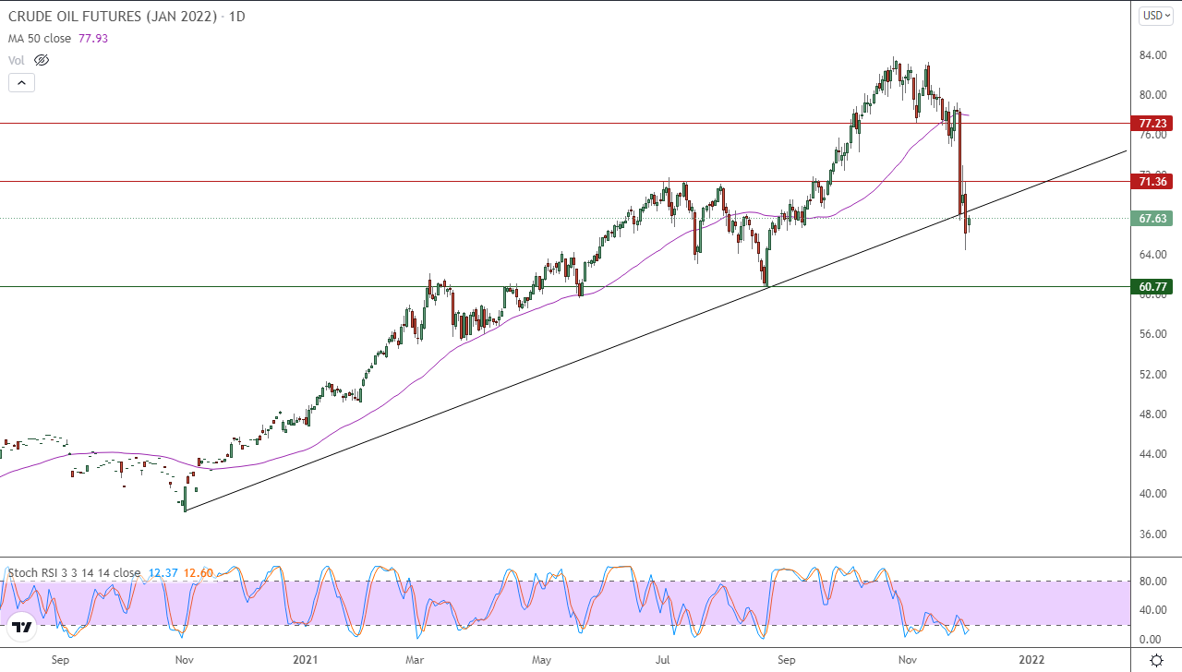Select the 77.23 price level label
Screen dimensions: 1182x672
coord(1152,123)
